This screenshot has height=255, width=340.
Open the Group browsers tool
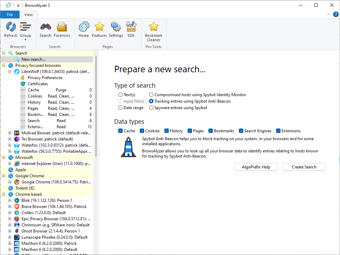click(25, 31)
